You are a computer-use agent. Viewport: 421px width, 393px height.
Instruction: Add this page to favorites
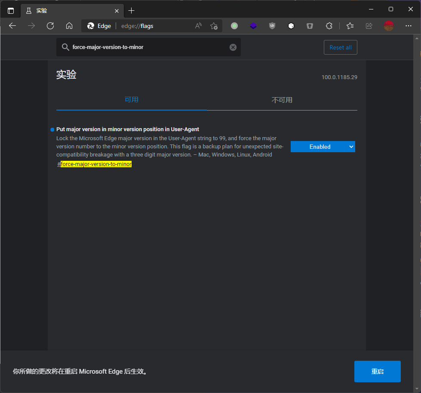click(x=214, y=26)
